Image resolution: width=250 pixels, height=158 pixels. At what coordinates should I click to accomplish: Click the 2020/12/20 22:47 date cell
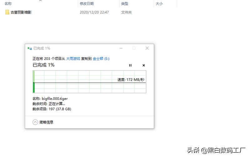click(x=94, y=12)
